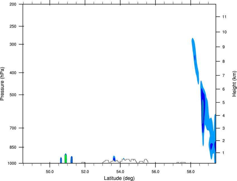Click the "Latitude (deg)" axis title
Image resolution: width=237 pixels, height=181 pixels.
(119, 178)
